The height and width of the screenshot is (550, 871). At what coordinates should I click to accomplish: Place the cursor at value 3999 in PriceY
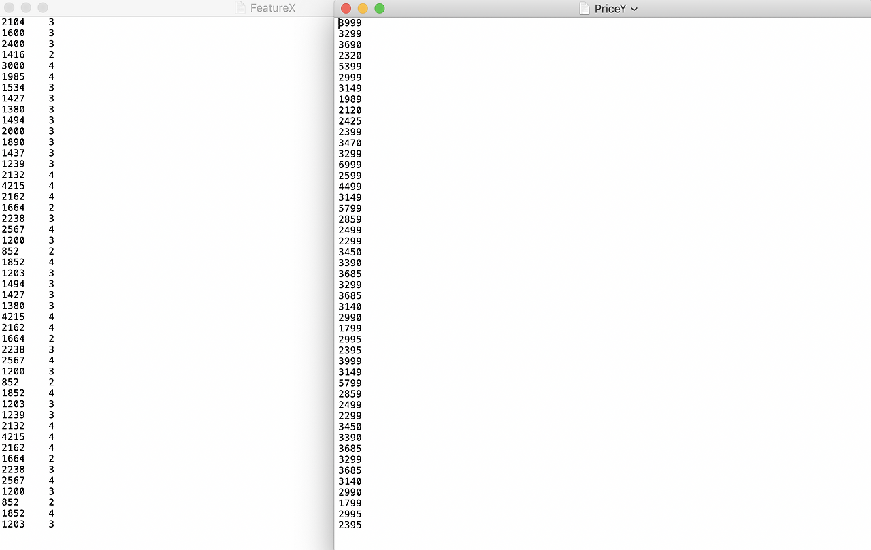[350, 22]
